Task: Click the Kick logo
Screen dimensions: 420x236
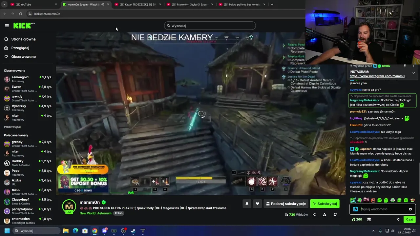Action: click(24, 26)
